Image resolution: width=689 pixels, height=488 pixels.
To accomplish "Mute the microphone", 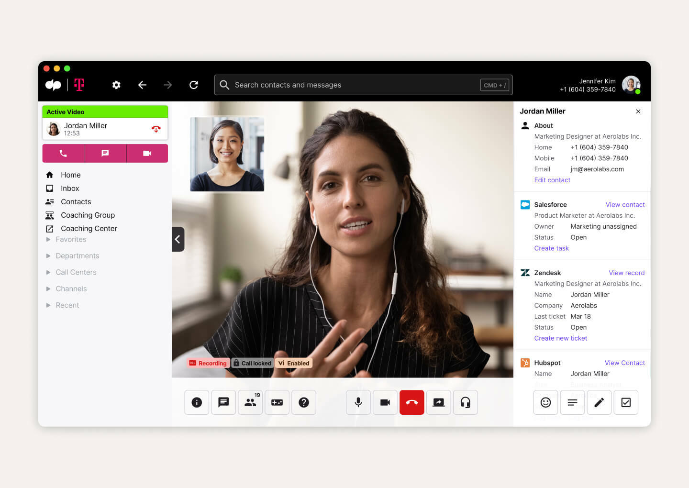I will [x=358, y=402].
